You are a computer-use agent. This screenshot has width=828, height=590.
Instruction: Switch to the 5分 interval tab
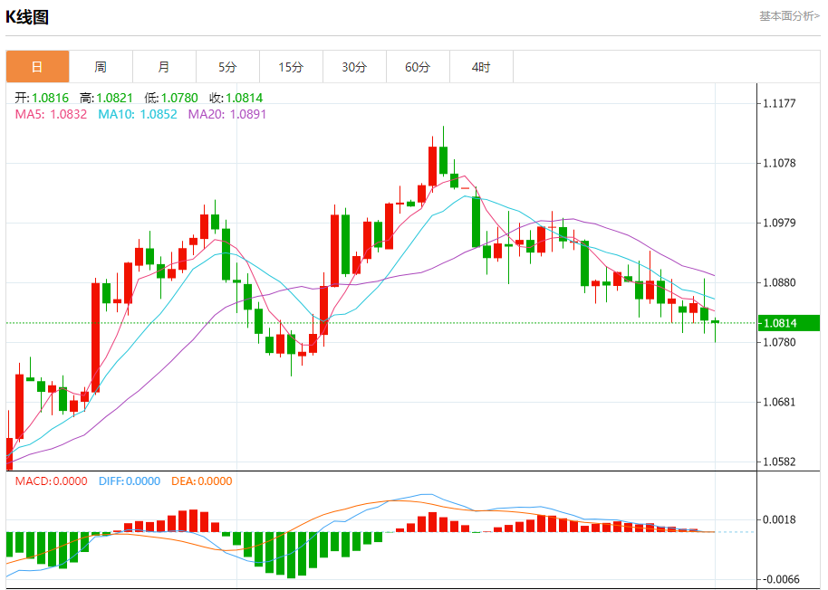227,67
